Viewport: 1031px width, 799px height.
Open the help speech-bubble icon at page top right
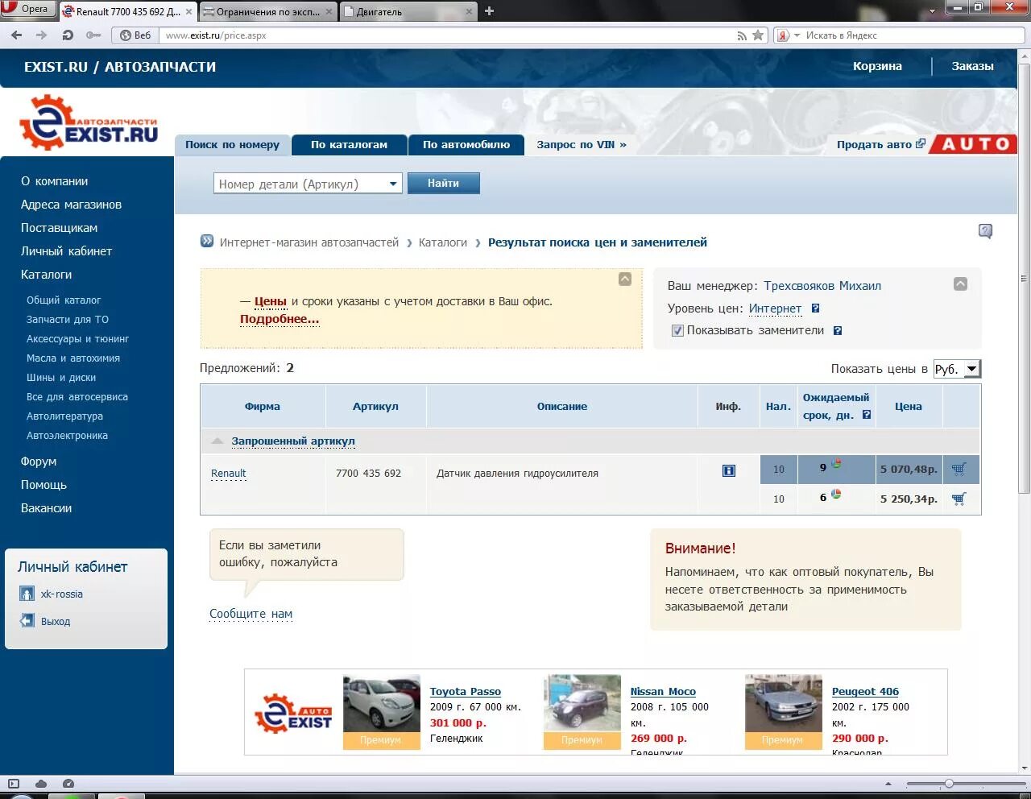pos(985,231)
